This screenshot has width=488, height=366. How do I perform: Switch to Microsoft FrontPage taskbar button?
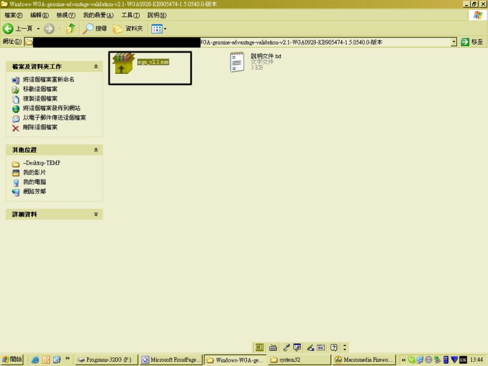pyautogui.click(x=171, y=360)
